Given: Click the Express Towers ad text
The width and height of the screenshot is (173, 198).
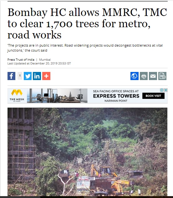Looking at the screenshot, I should pyautogui.click(x=116, y=96).
